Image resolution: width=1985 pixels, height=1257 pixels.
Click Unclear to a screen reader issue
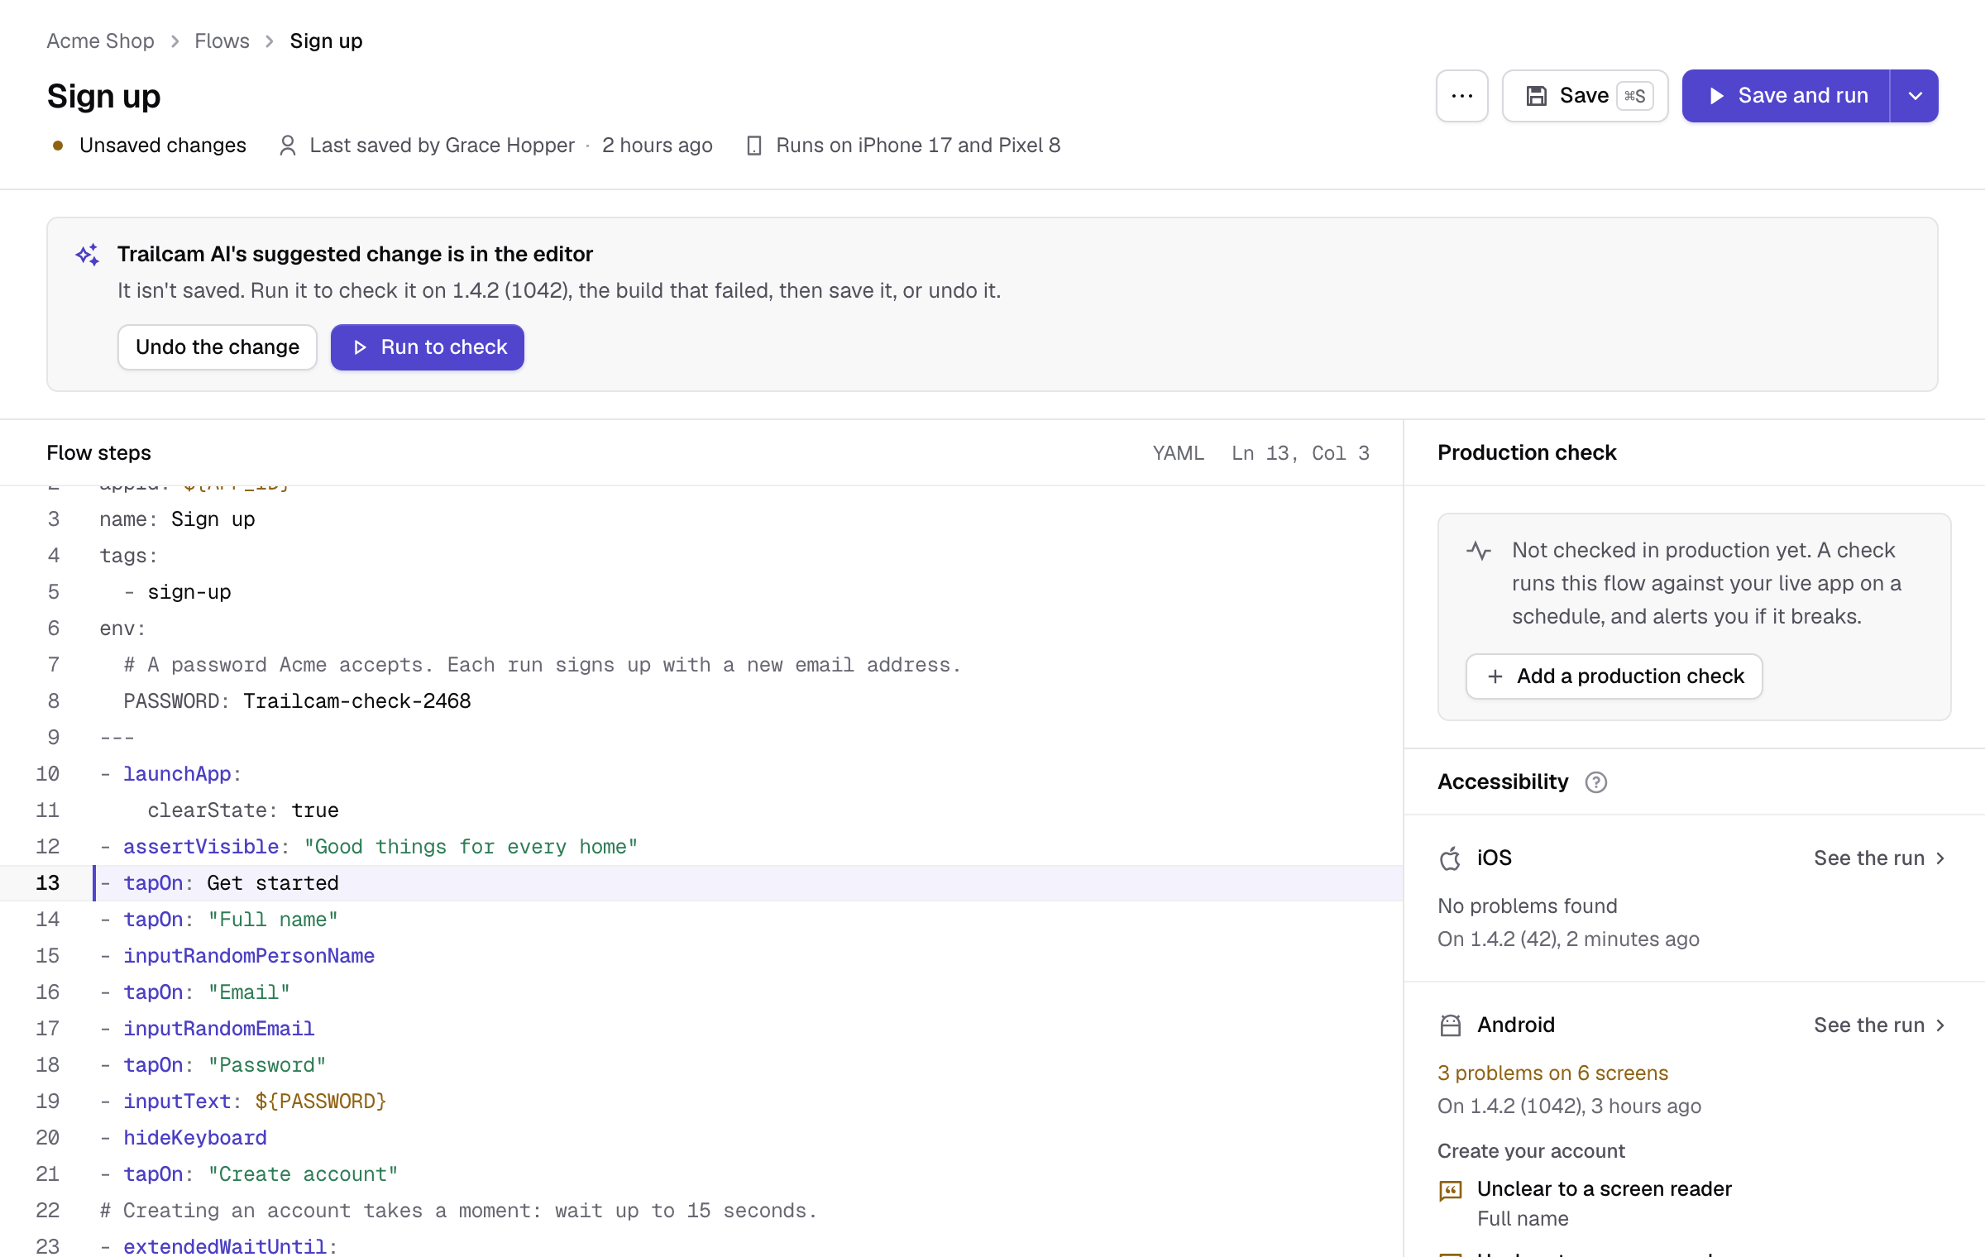point(1604,1189)
